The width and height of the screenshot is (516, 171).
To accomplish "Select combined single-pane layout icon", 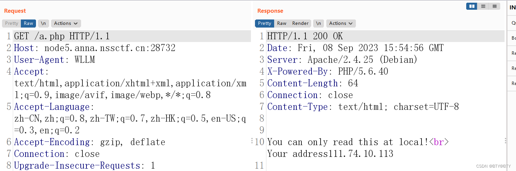I will (494, 6).
